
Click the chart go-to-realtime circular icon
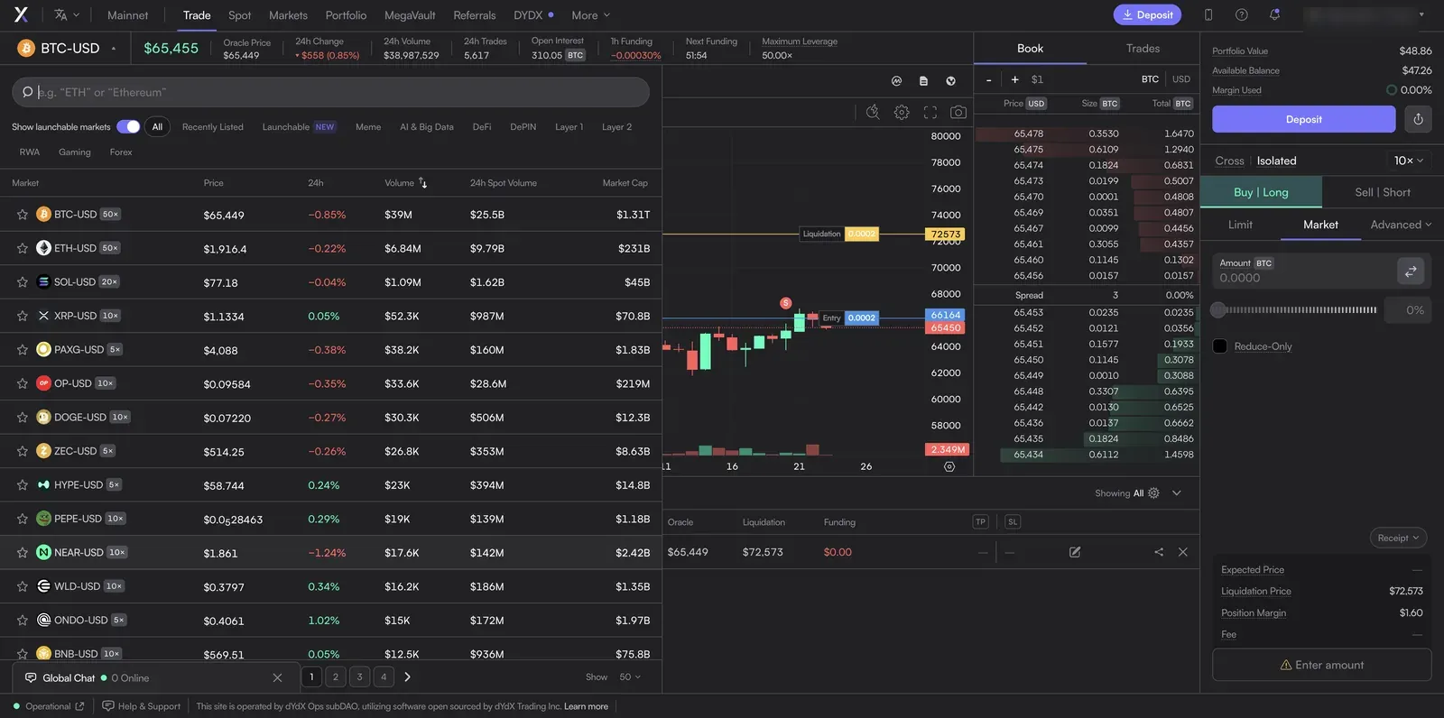tap(949, 466)
